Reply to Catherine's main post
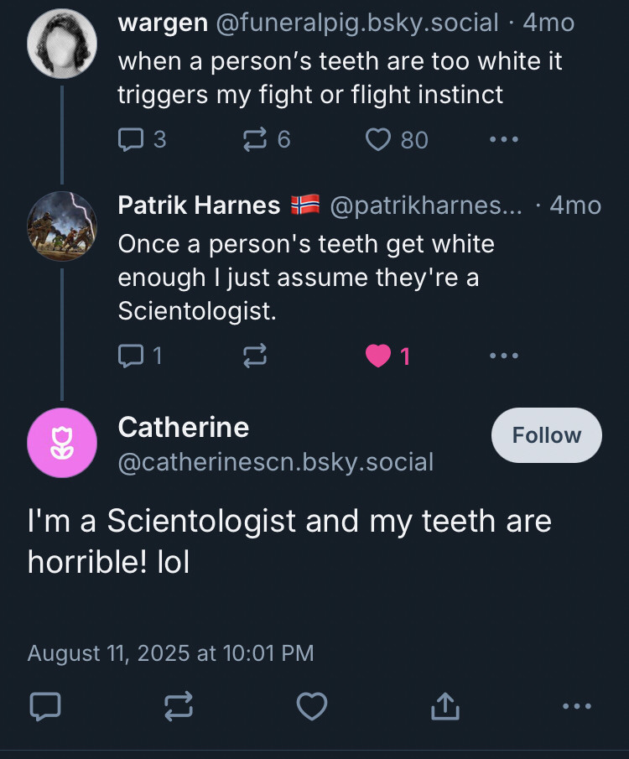This screenshot has width=629, height=759. point(45,706)
